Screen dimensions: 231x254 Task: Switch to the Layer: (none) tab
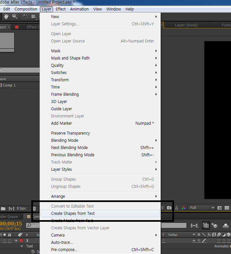tap(186, 25)
